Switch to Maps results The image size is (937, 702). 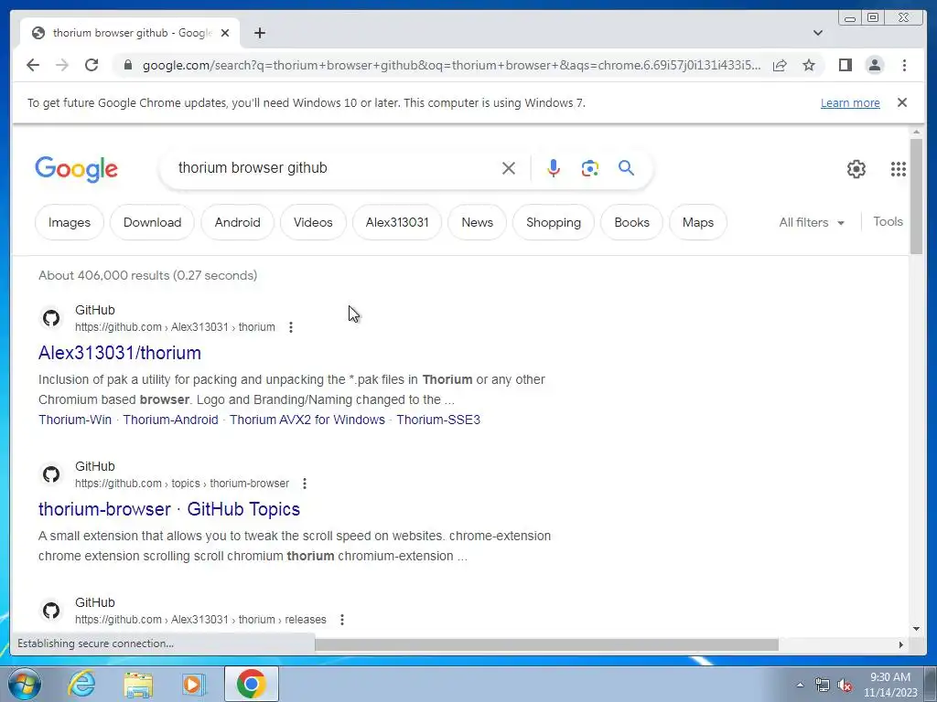pos(698,222)
